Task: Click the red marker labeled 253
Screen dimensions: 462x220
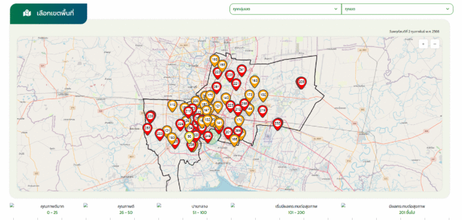Action: pyautogui.click(x=147, y=128)
